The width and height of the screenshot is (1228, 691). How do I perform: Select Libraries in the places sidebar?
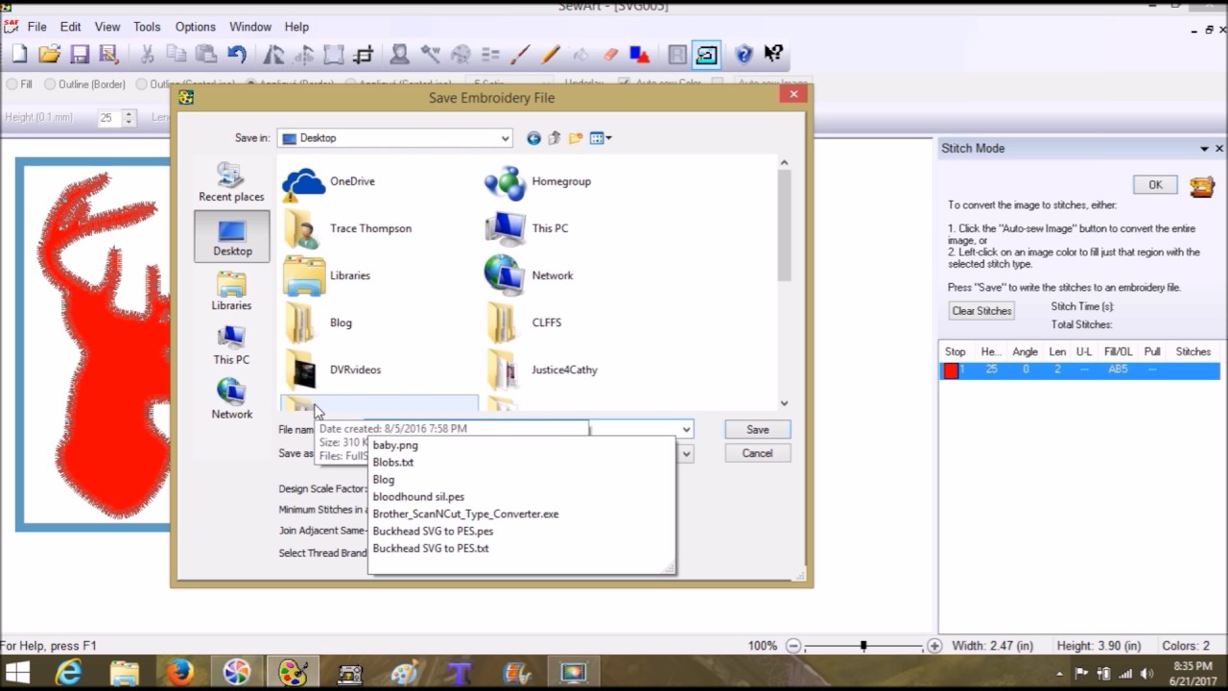click(x=231, y=291)
